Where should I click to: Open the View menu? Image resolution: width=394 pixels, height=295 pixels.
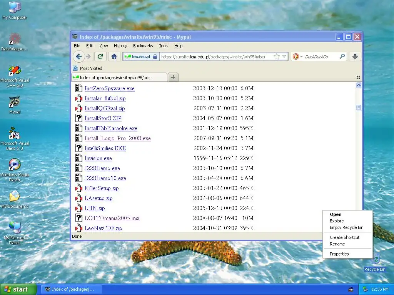(x=103, y=46)
